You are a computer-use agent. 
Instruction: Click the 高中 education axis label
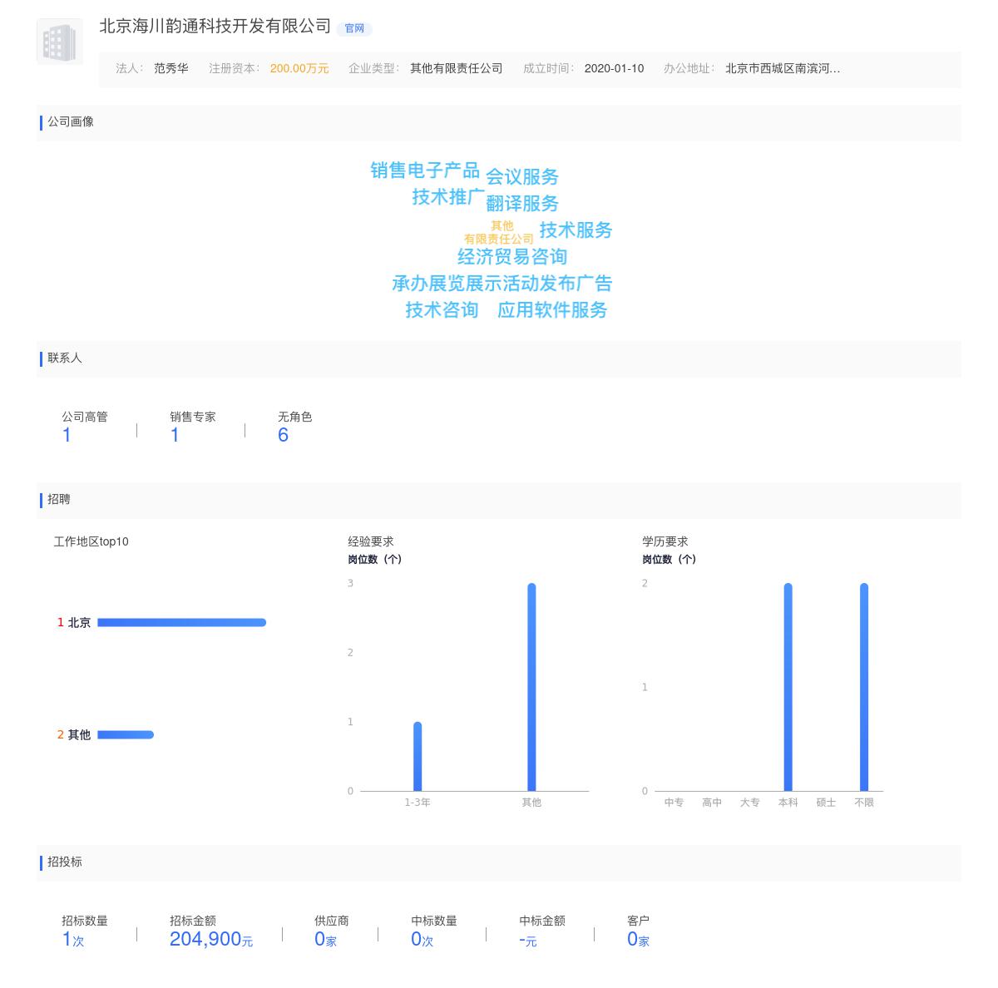click(712, 803)
